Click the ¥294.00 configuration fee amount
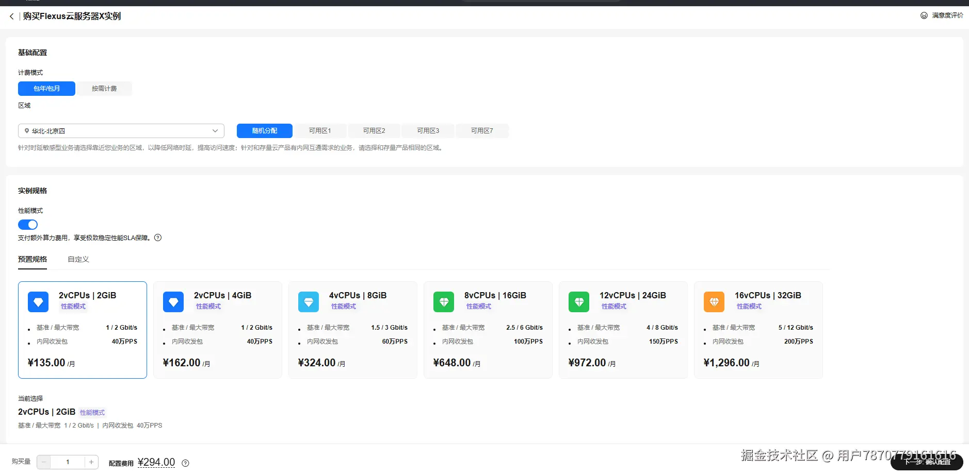Screen dimensions: 969x475 (156, 462)
